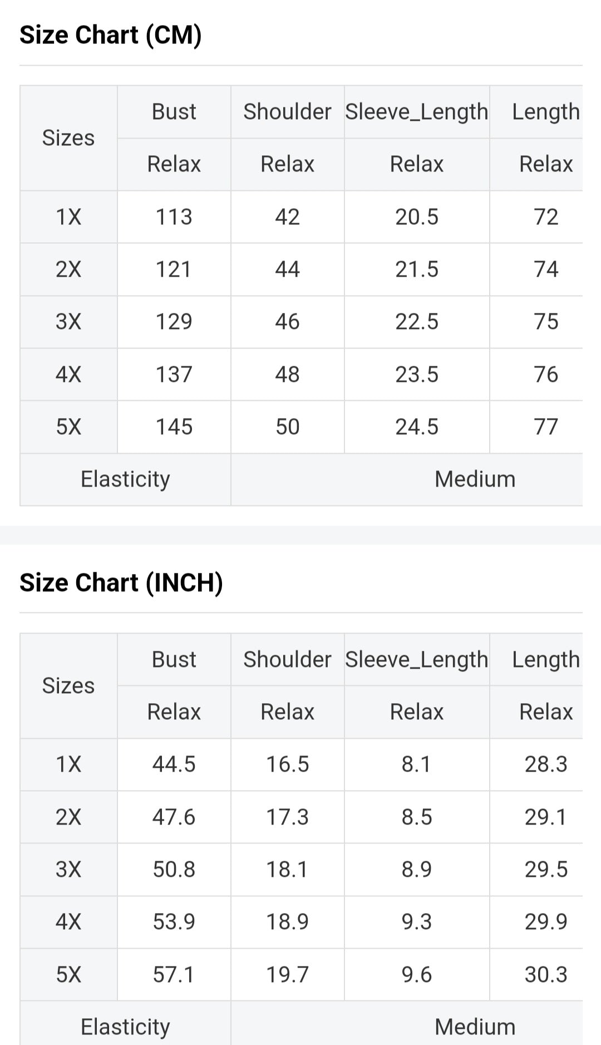The width and height of the screenshot is (601, 1045).
Task: Select the 20.5 sleeve length cell
Action: (416, 217)
